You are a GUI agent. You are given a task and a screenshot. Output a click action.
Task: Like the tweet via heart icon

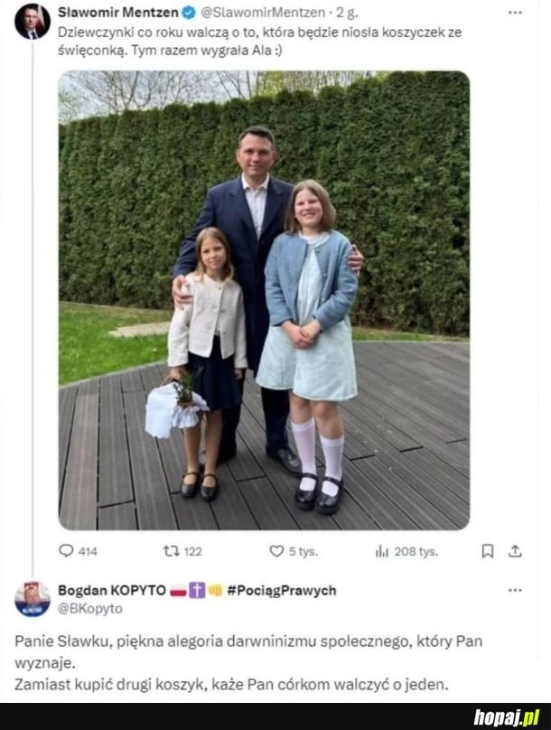coord(276,551)
